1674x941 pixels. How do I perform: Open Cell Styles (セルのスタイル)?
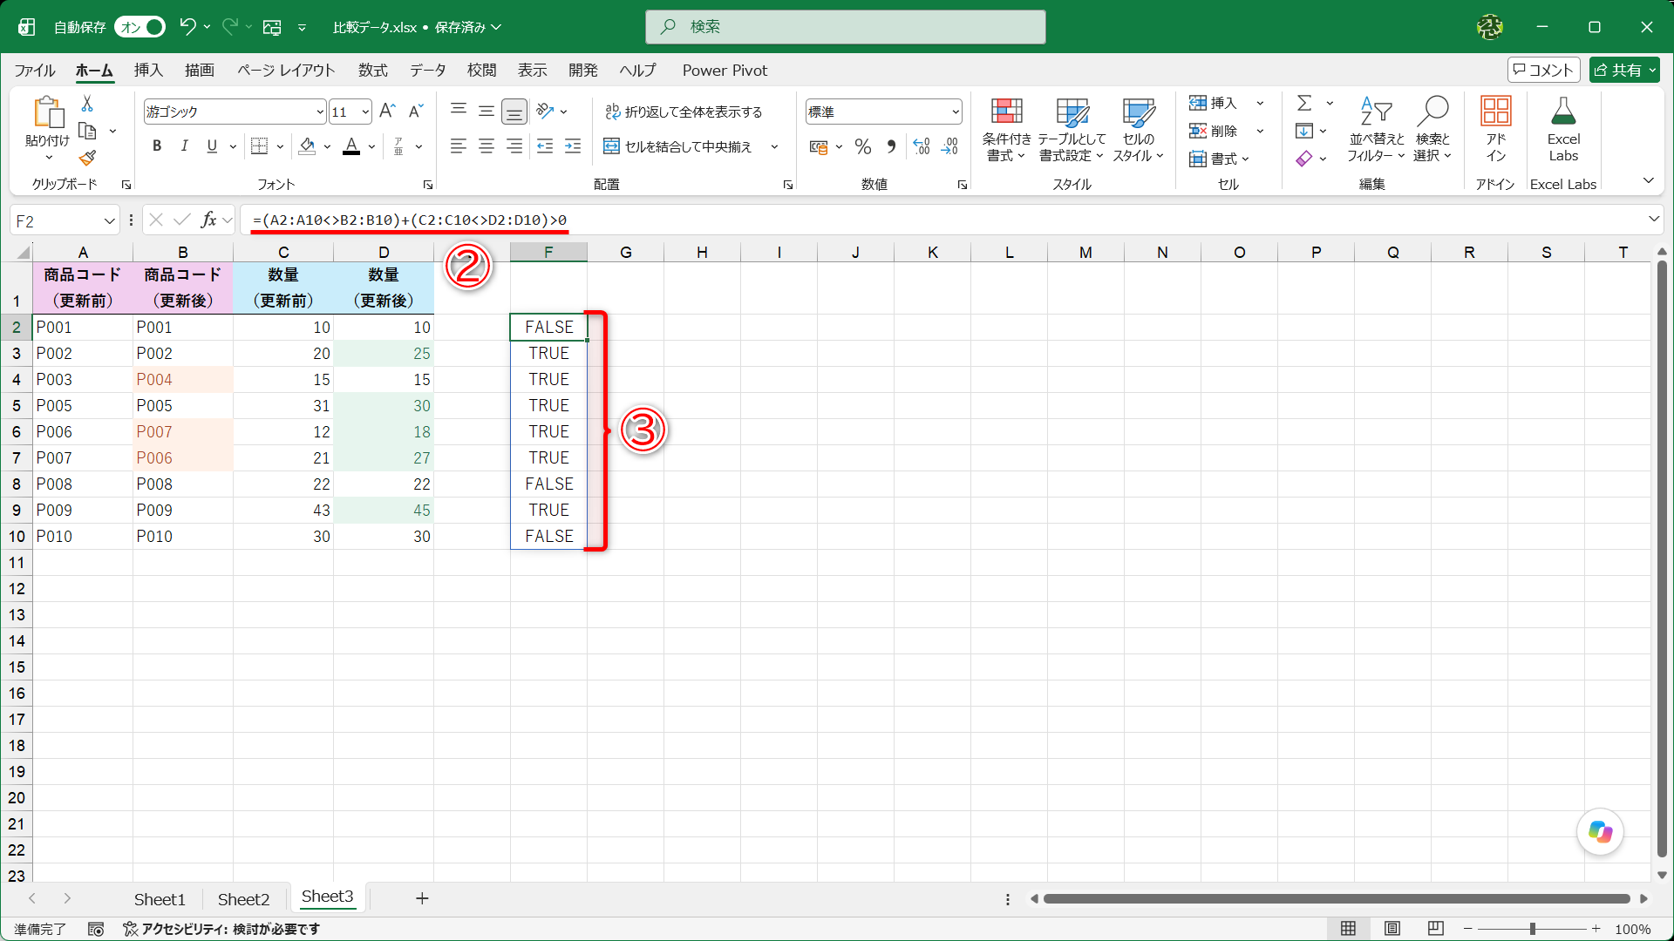click(x=1139, y=130)
